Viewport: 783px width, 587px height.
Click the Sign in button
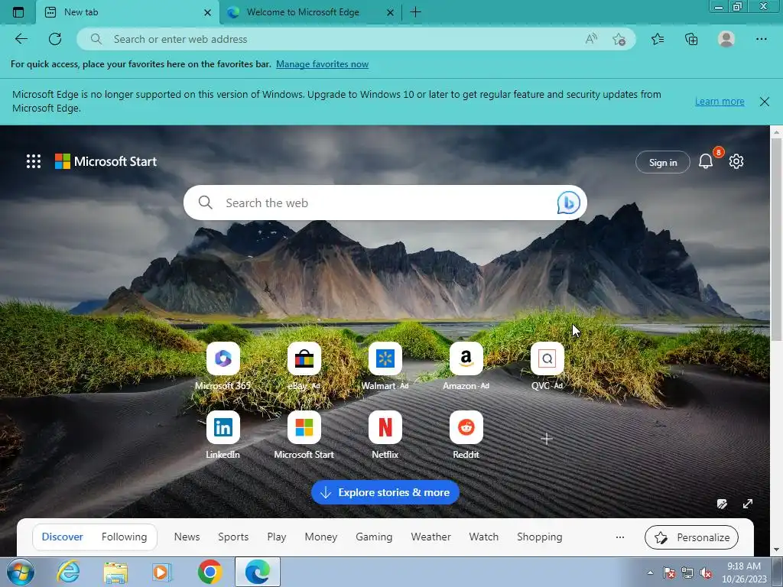coord(663,162)
